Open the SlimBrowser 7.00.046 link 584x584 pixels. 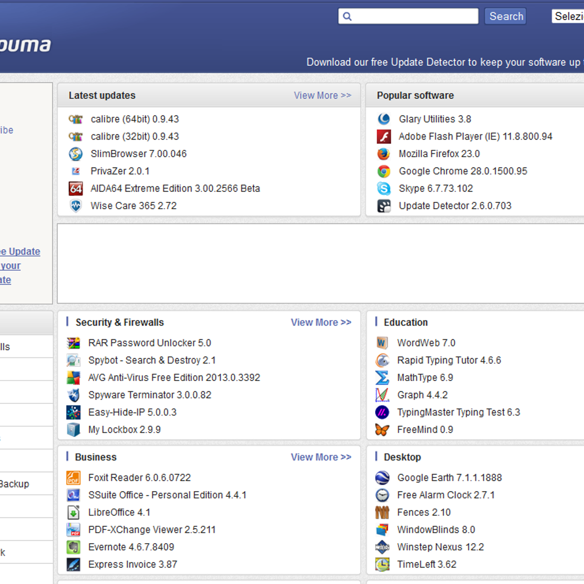pos(139,154)
